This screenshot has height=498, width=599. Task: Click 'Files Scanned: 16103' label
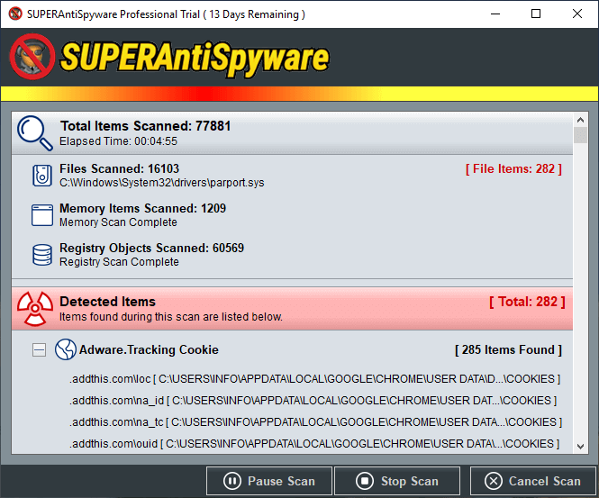(119, 168)
